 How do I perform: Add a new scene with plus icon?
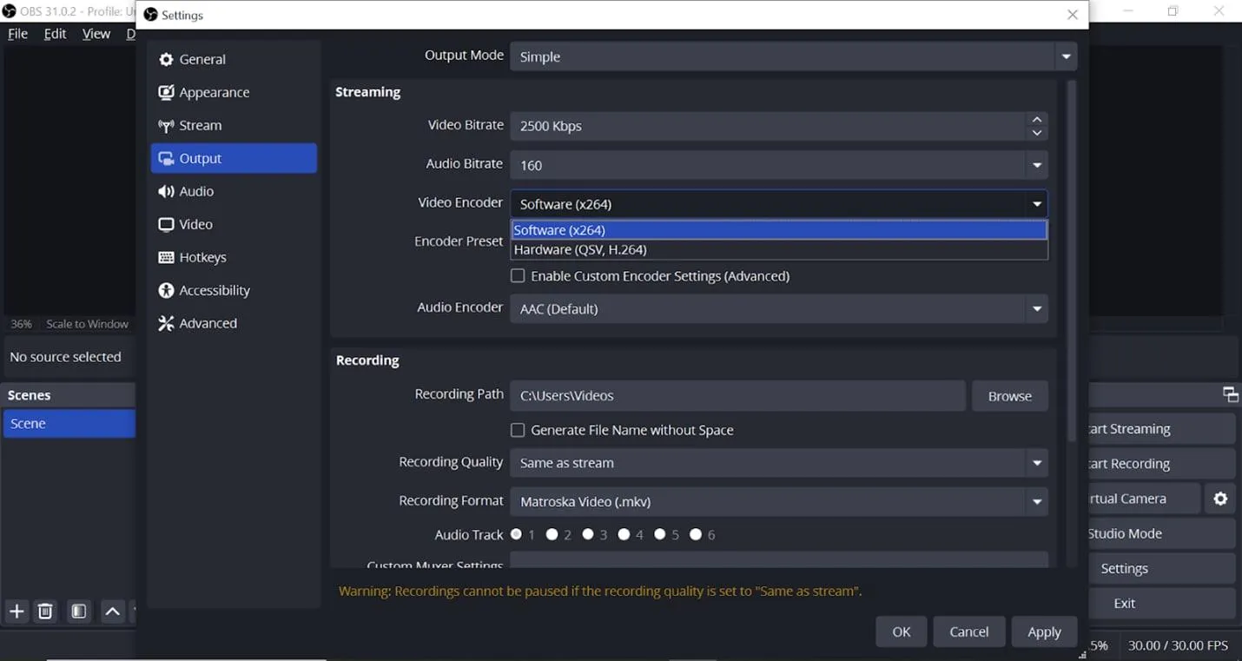coord(17,611)
